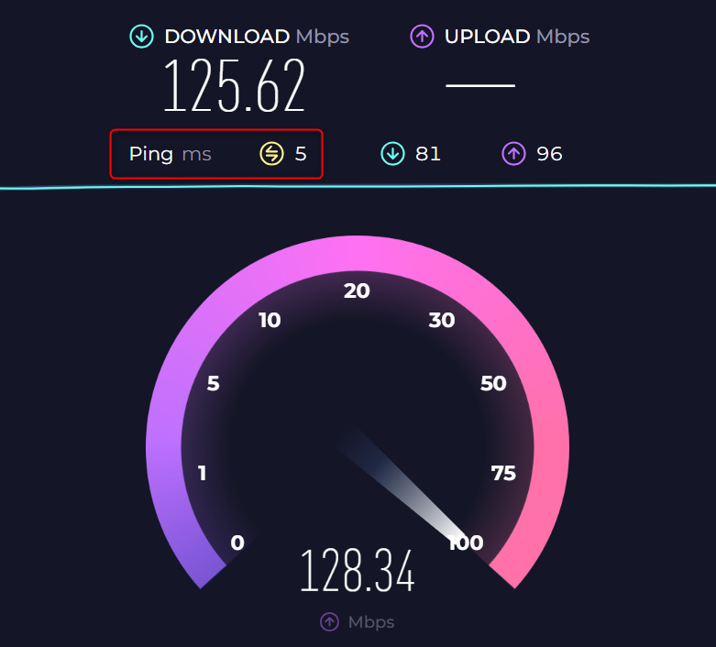Click the empty upload result dash
This screenshot has height=647, width=716.
coord(480,85)
